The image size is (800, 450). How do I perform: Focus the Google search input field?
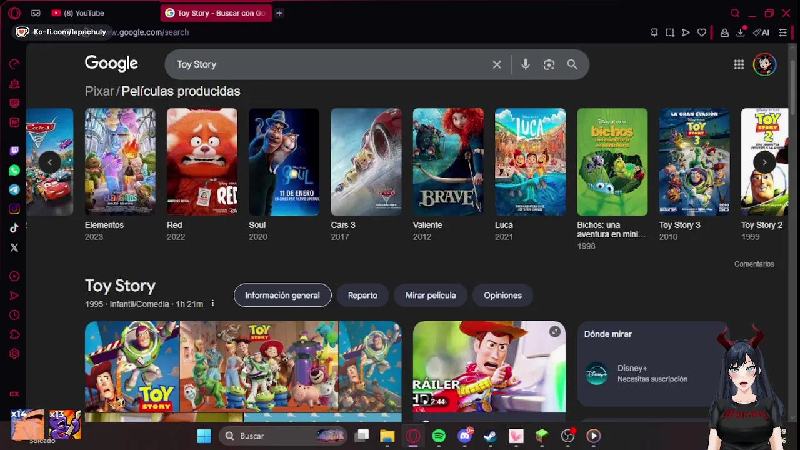click(x=330, y=64)
